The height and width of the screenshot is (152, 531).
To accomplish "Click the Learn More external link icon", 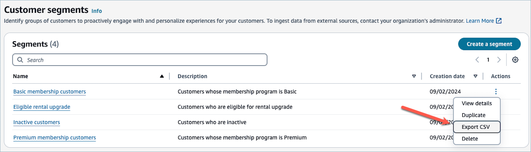I will (x=499, y=21).
